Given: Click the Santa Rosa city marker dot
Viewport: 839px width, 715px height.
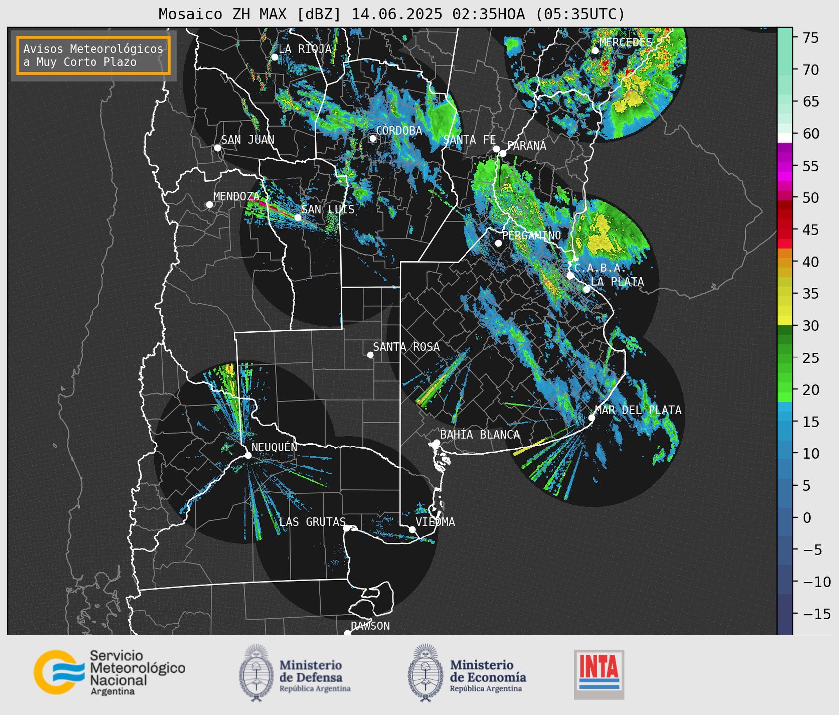Looking at the screenshot, I should coord(370,355).
